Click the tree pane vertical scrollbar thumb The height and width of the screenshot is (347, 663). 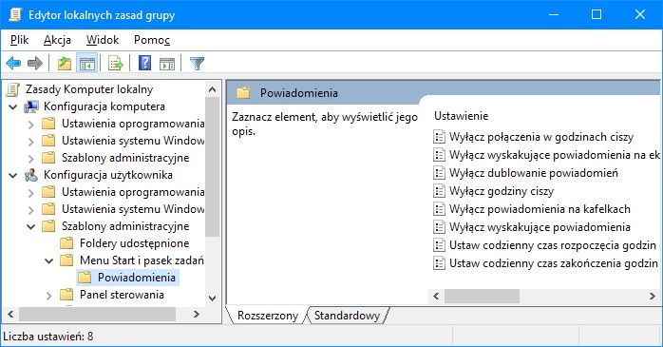pyautogui.click(x=212, y=166)
